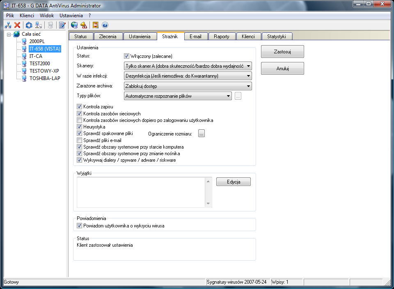
Task: Click the orange framed stop-sign icon
Action: [x=96, y=25]
